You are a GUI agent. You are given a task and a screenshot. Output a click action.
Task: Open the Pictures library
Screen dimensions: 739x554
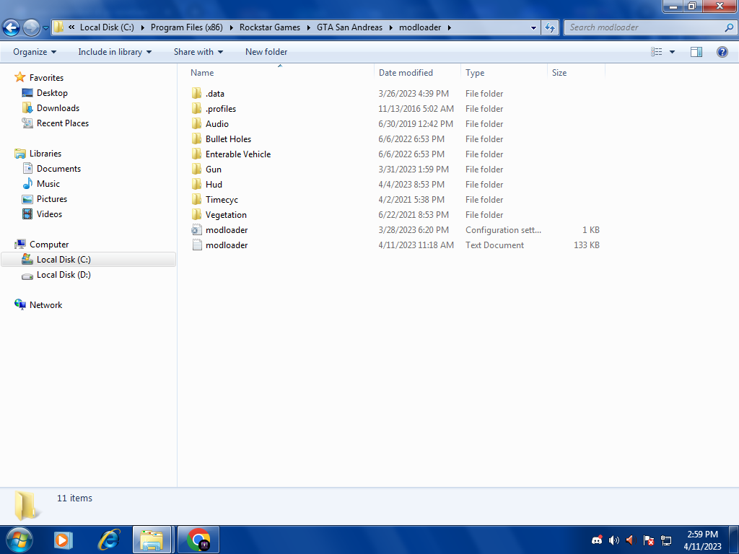tap(52, 199)
